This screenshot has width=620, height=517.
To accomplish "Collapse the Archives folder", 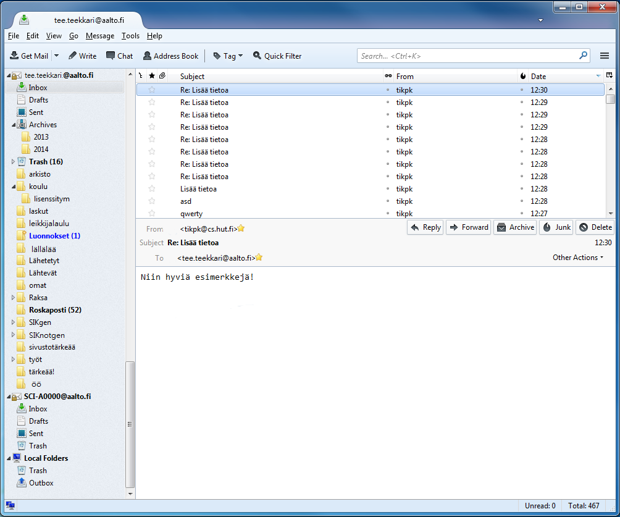I will pos(14,125).
